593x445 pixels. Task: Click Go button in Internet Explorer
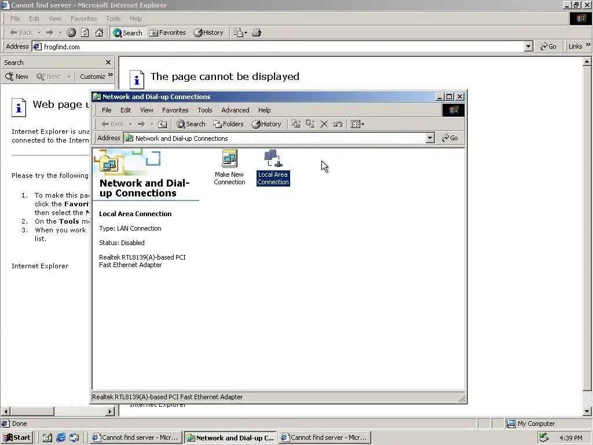tap(548, 46)
